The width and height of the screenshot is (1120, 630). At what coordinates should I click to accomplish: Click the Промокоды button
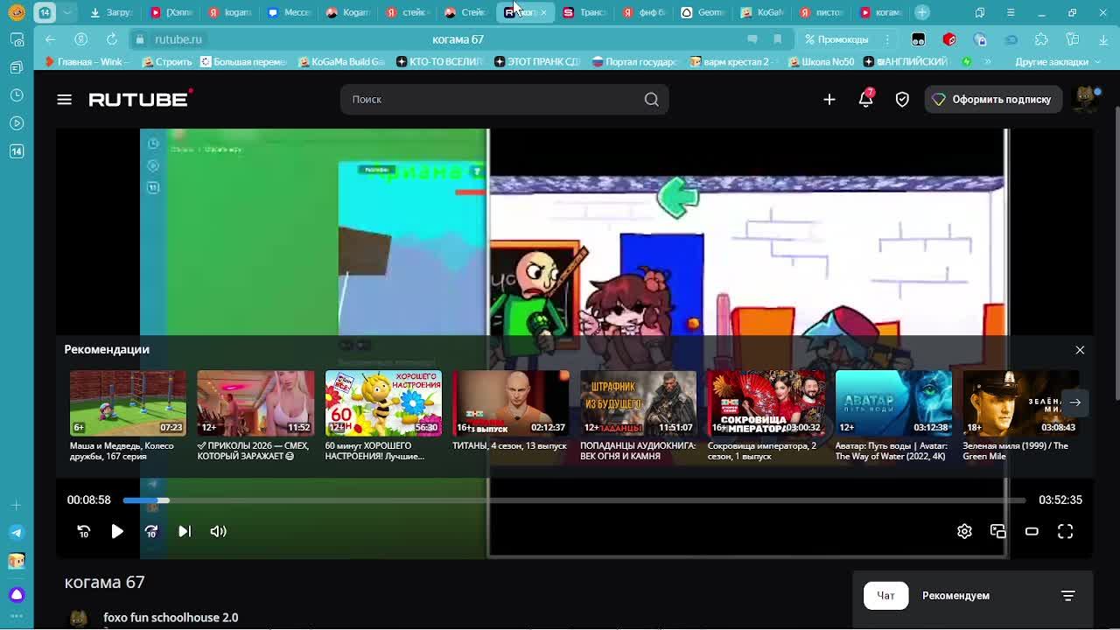(x=836, y=39)
